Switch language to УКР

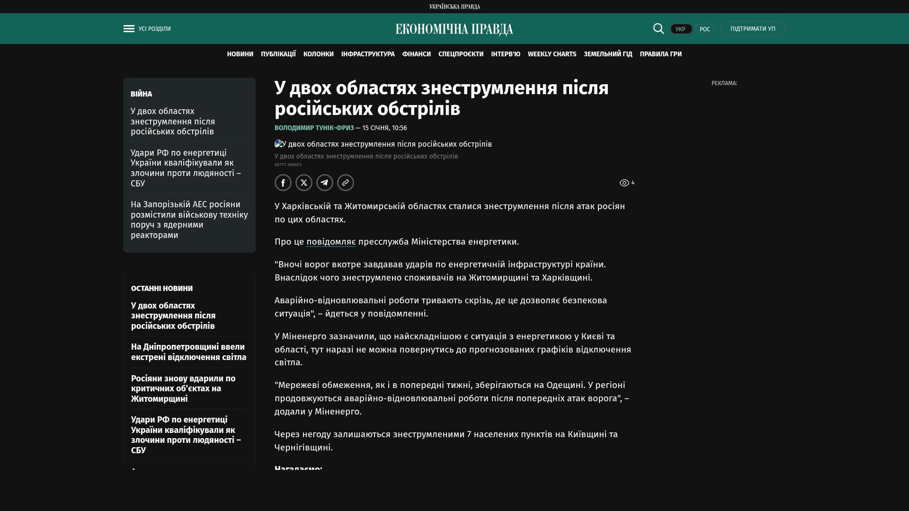(681, 29)
